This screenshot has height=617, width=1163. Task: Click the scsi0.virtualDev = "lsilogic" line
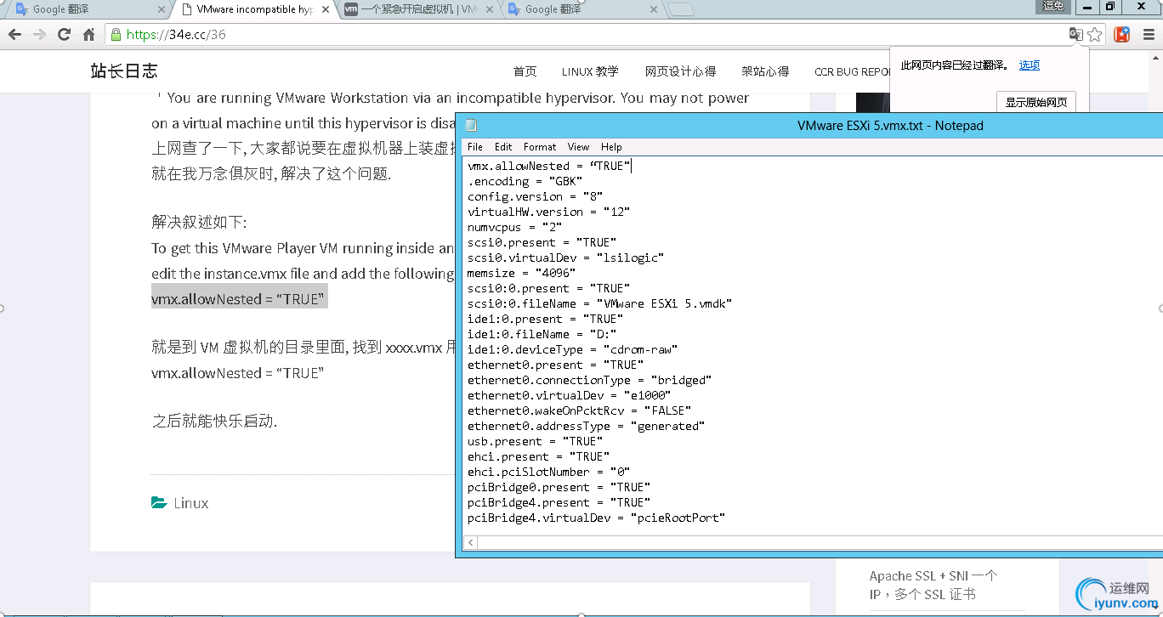click(565, 258)
